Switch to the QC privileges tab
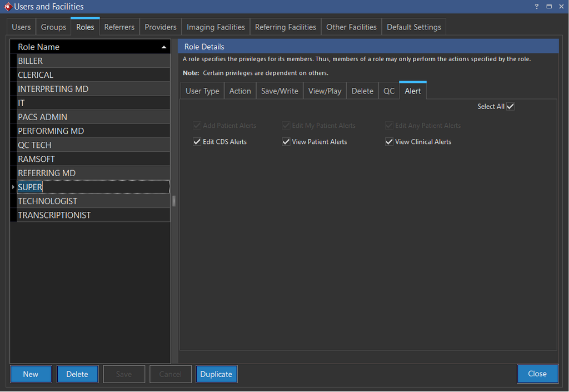 point(388,91)
